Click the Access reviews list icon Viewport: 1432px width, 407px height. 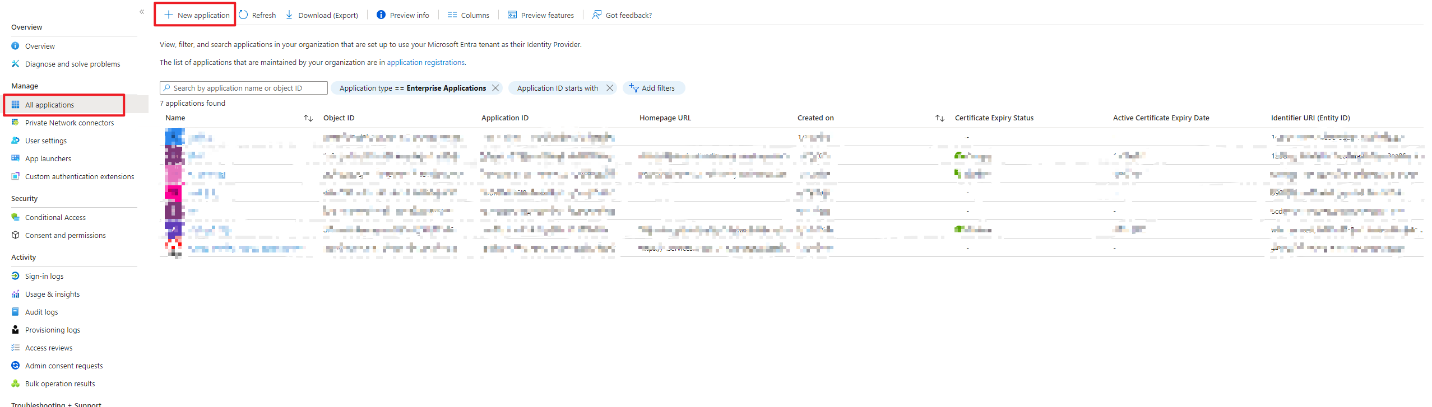pyautogui.click(x=16, y=348)
